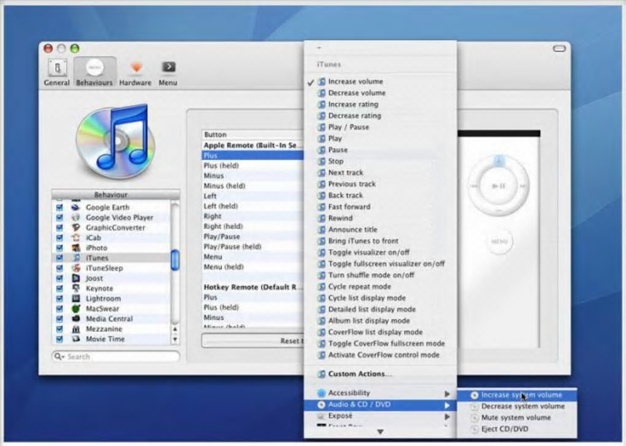Image resolution: width=626 pixels, height=446 pixels.
Task: Click the play/pause center of remote image
Action: coord(498,186)
